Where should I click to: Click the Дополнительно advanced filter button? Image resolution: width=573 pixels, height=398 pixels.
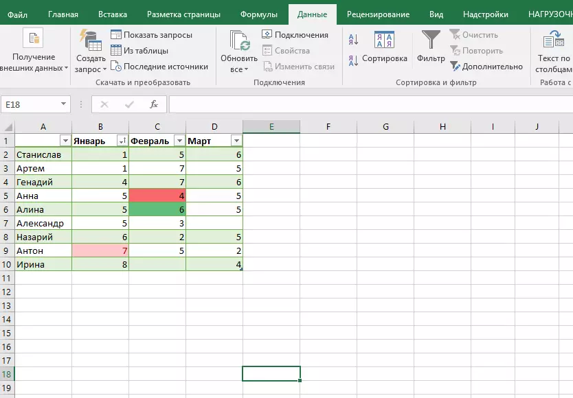[x=487, y=67]
